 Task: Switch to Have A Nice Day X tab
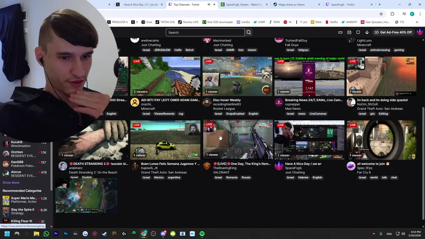pos(139,5)
